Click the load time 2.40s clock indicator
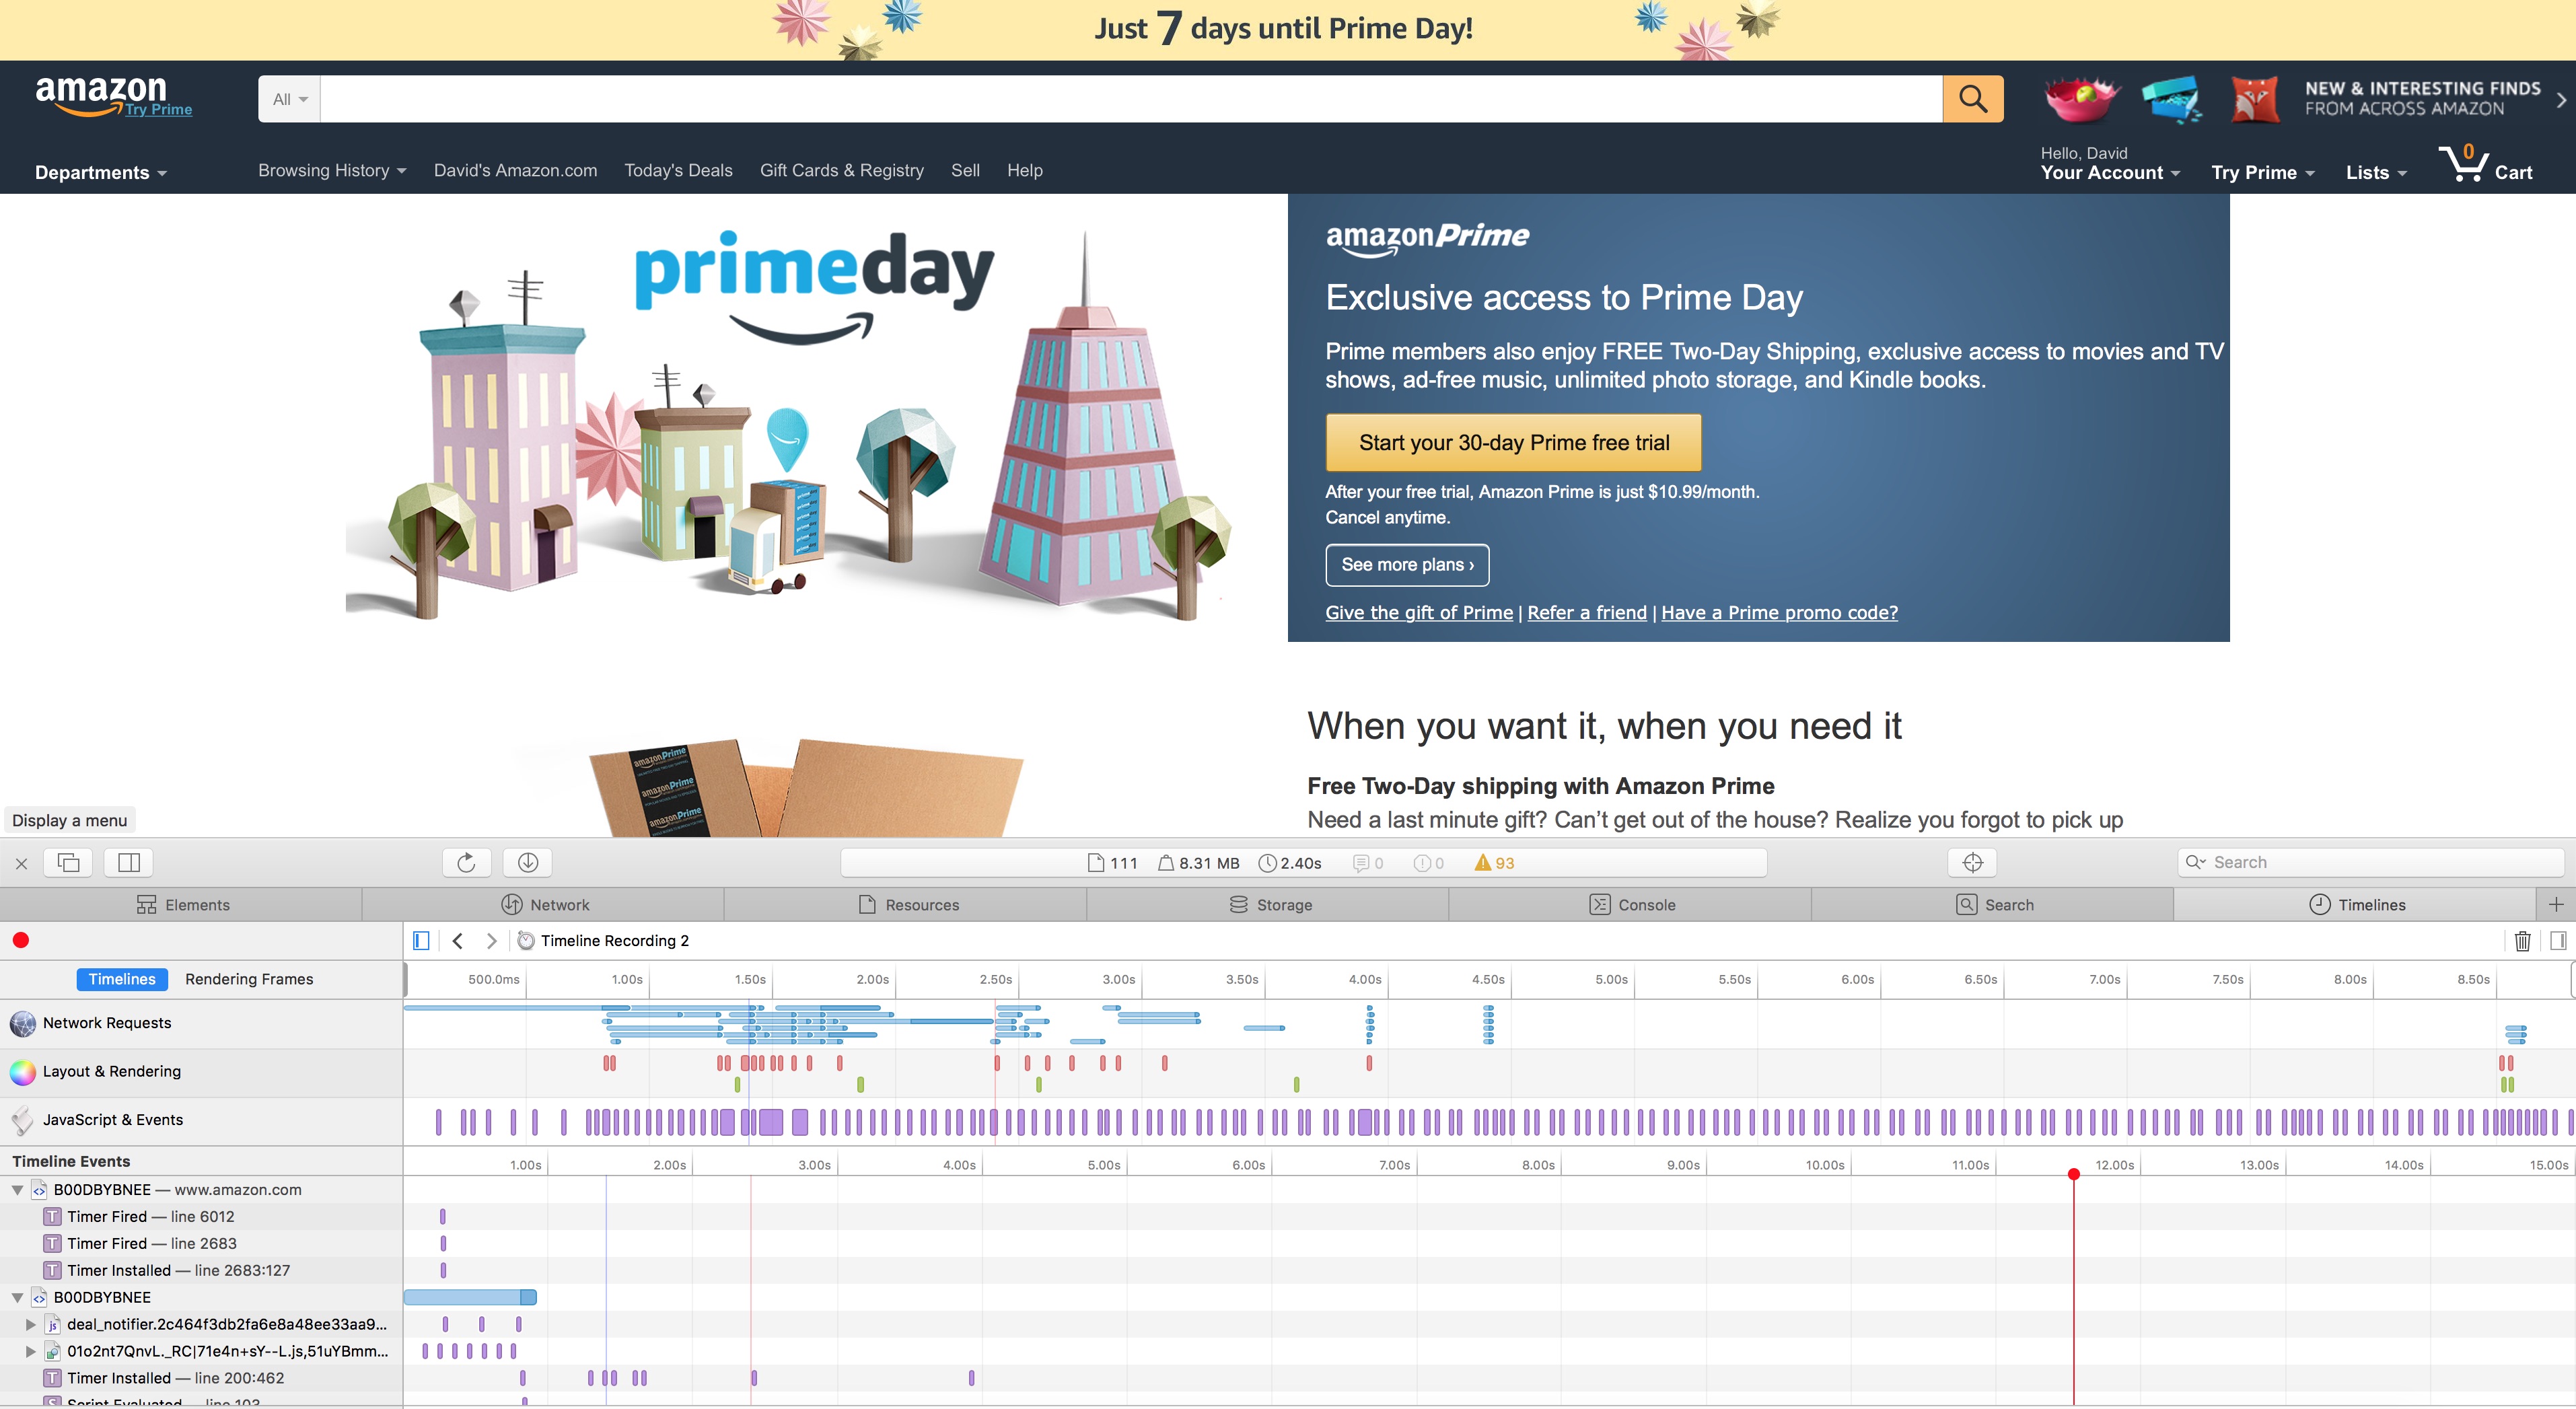Viewport: 2576px width, 1409px height. click(x=1290, y=863)
